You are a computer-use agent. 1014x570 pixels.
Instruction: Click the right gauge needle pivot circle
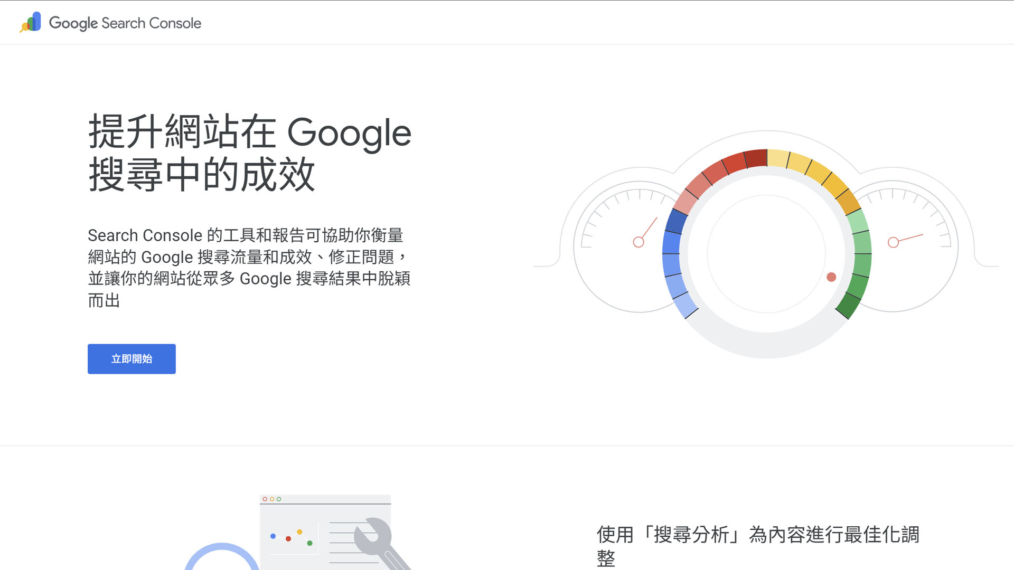point(893,243)
